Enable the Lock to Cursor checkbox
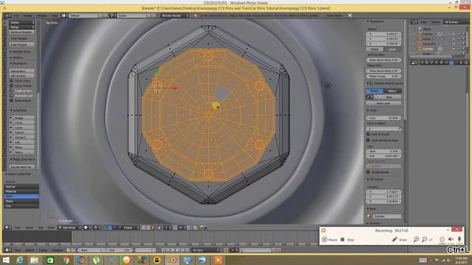The image size is (472, 265). pyautogui.click(x=368, y=134)
